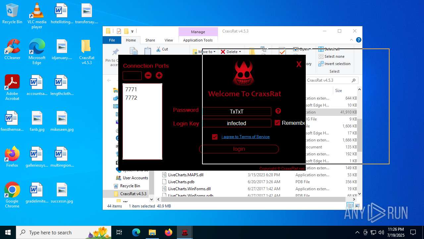The width and height of the screenshot is (424, 239).
Task: Click the Manage contextual tab
Action: point(198,32)
